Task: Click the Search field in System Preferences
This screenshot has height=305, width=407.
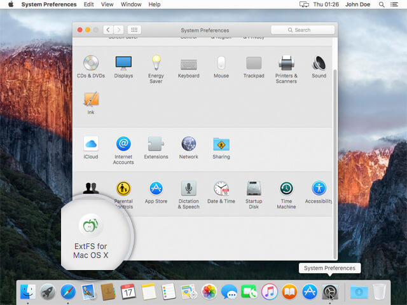Action: click(x=303, y=30)
